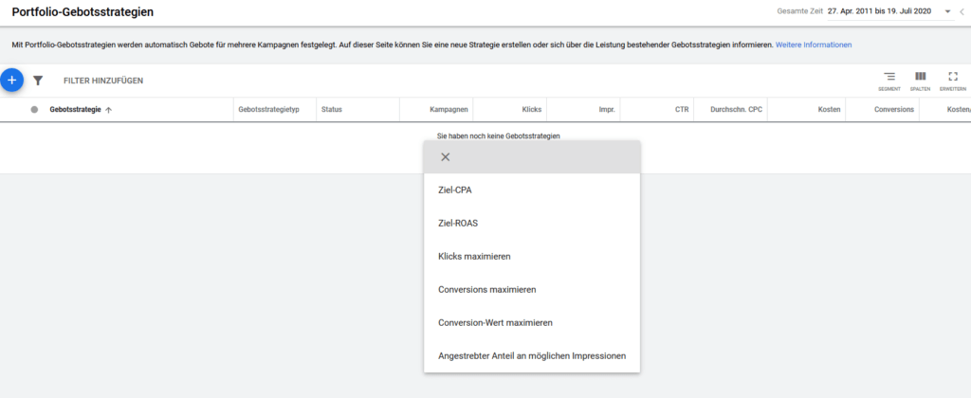Open the Spalten column chooser icon

pyautogui.click(x=920, y=77)
